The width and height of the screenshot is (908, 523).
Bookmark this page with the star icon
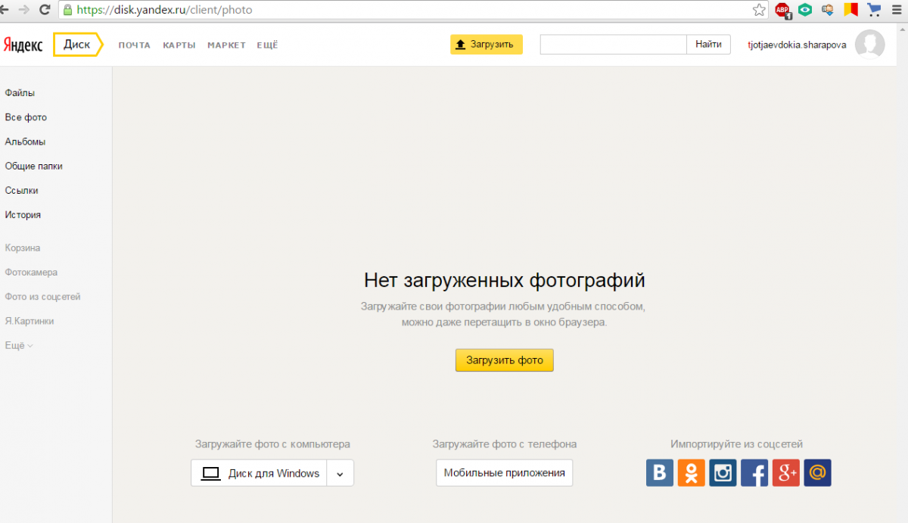[759, 10]
